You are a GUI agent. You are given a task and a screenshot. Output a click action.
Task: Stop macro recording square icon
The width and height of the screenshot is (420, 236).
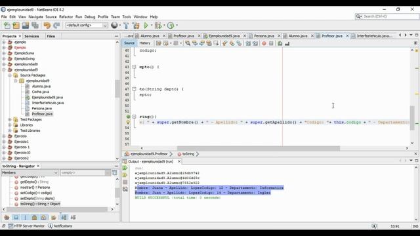271,43
